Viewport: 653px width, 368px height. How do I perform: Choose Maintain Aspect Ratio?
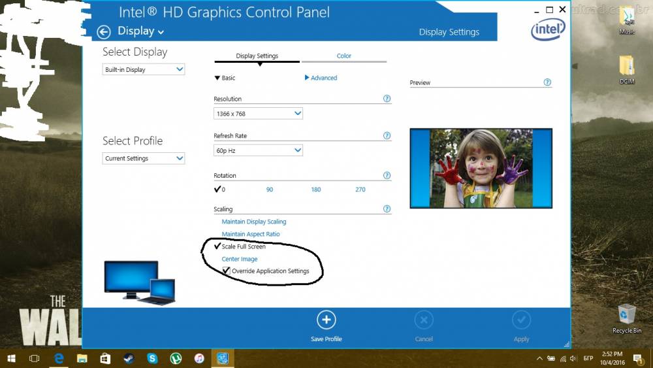[x=251, y=234]
